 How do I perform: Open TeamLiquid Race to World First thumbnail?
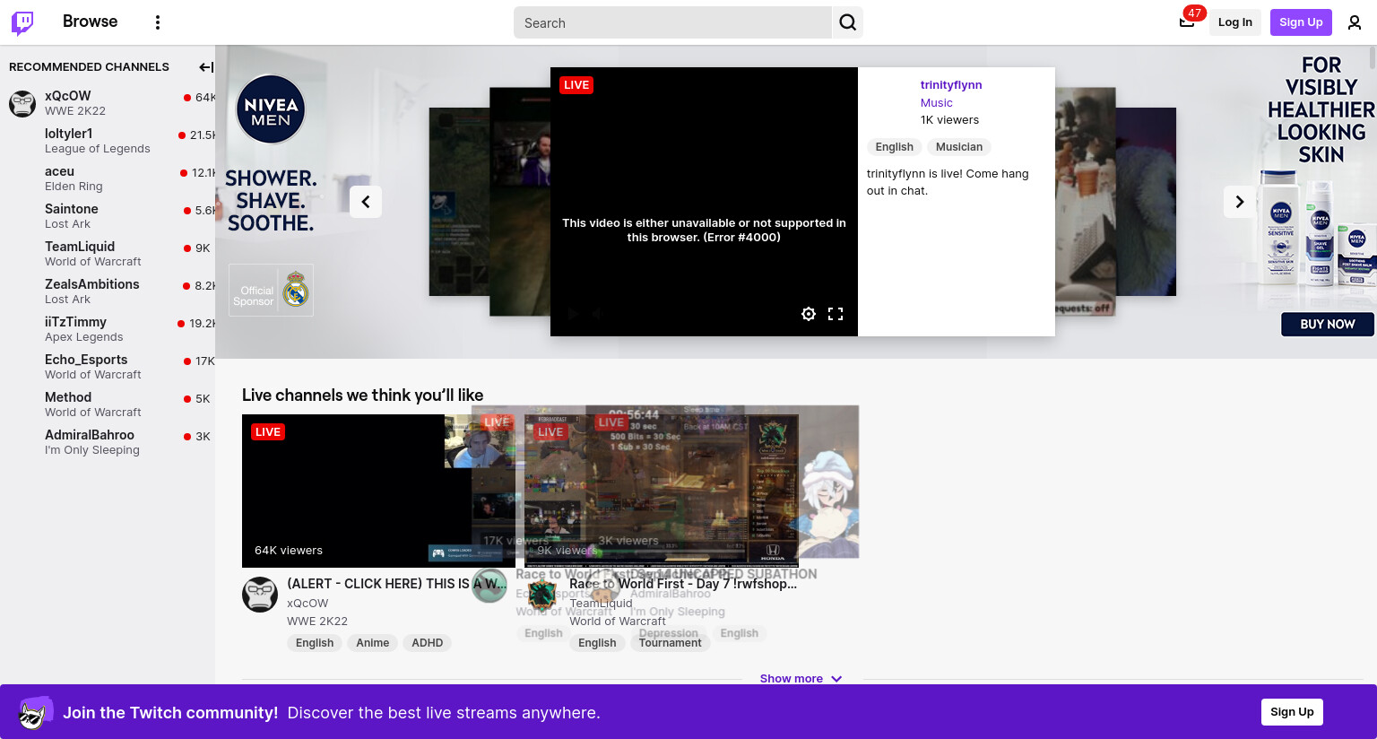662,491
